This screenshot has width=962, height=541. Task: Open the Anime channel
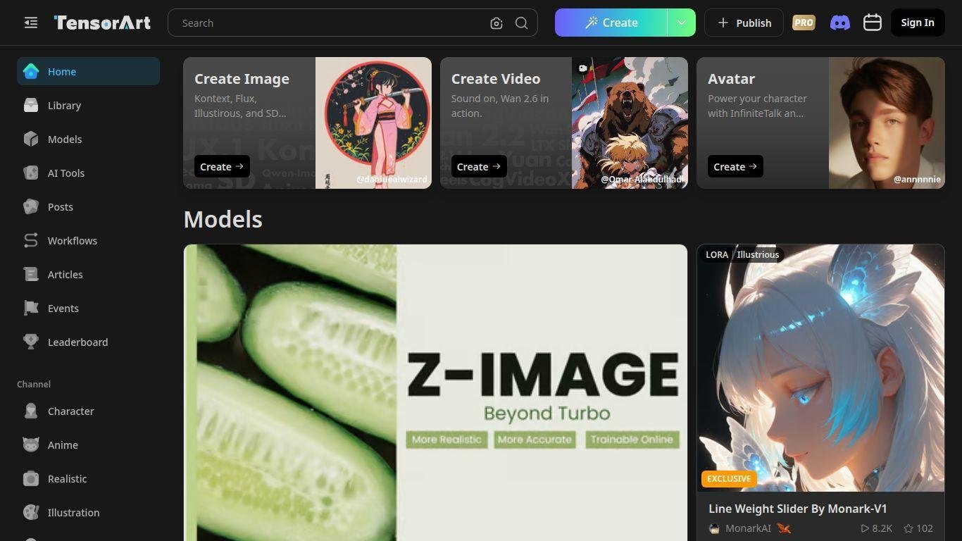click(x=63, y=445)
